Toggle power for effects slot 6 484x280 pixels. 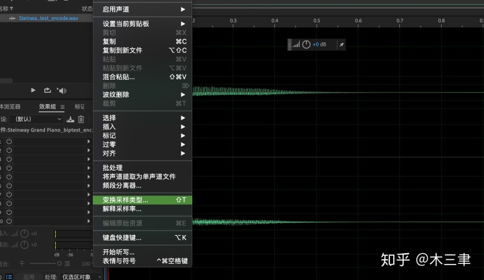(x=9, y=185)
